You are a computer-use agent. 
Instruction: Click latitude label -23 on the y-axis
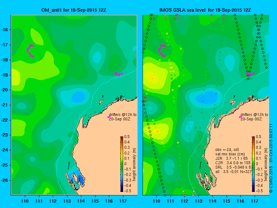pyautogui.click(x=4, y=135)
